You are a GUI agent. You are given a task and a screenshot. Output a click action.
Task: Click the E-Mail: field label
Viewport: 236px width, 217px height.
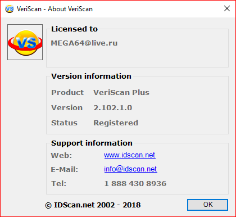point(65,170)
